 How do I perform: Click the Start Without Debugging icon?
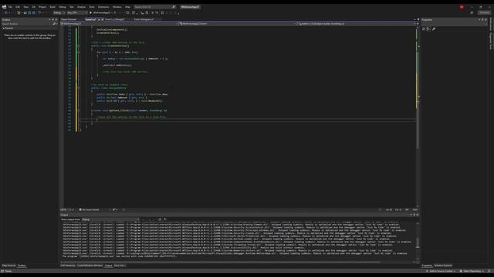click(x=115, y=12)
